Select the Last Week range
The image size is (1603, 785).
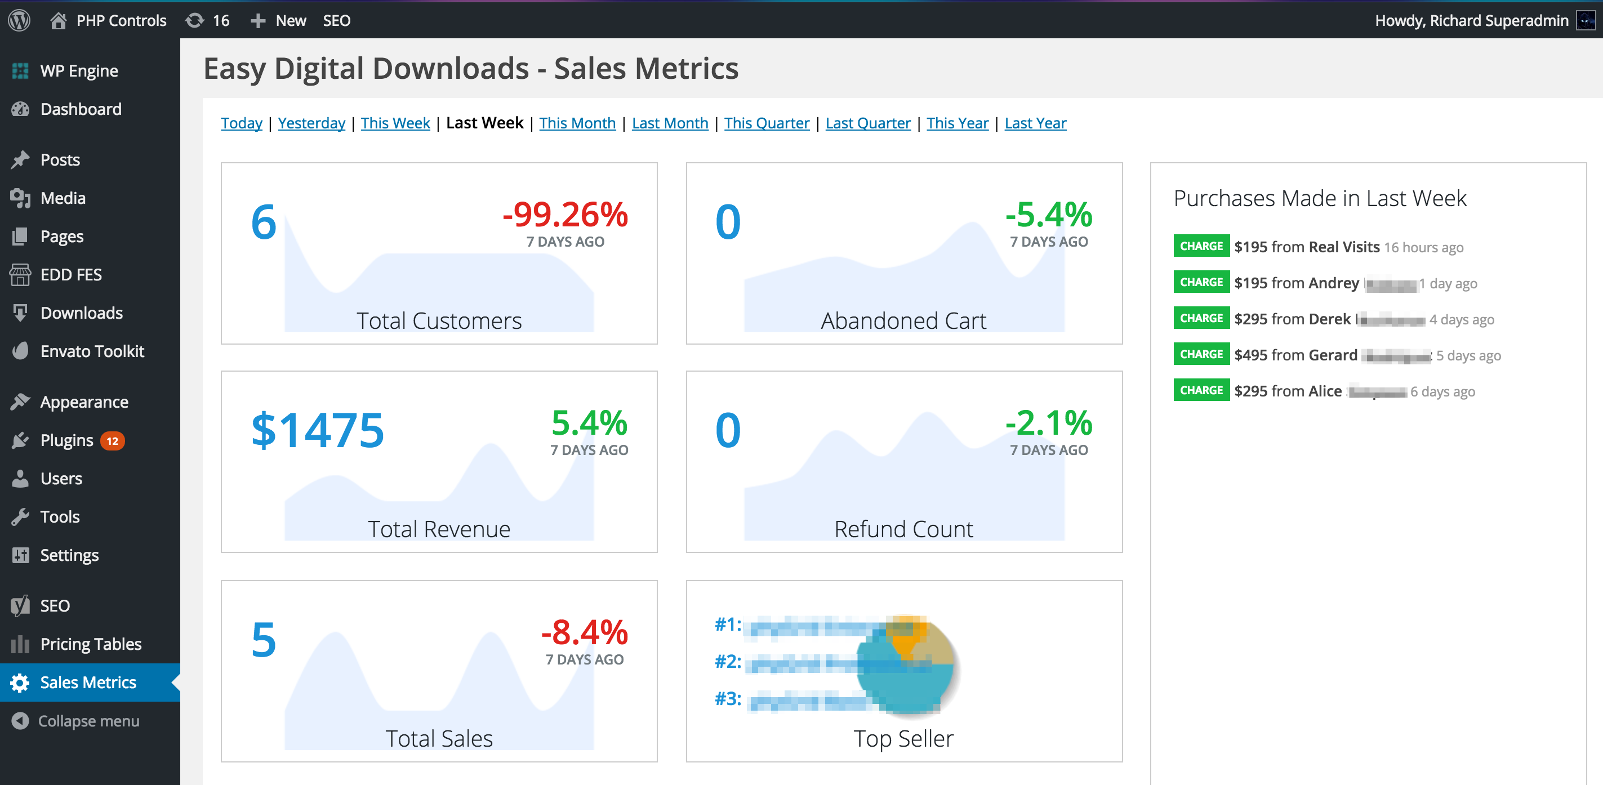click(x=485, y=123)
